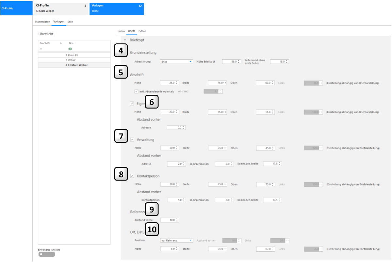The width and height of the screenshot is (392, 262).
Task: Toggle the Kontaktperson checkbox
Action: click(x=132, y=176)
